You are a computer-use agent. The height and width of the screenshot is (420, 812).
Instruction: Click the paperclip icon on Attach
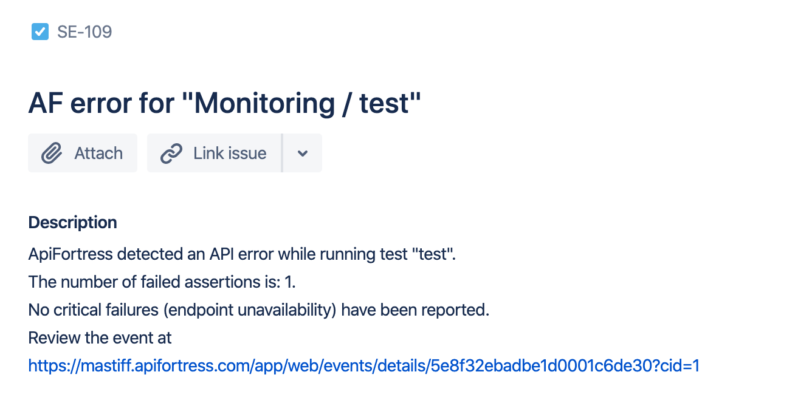[x=52, y=154]
